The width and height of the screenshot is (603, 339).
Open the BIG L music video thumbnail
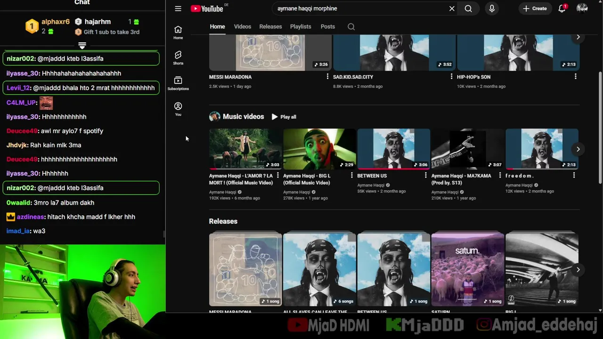click(x=319, y=149)
